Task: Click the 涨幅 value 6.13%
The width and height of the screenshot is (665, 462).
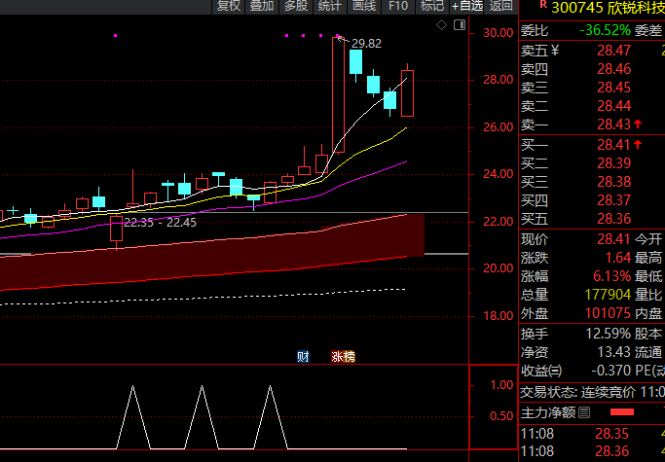Action: coord(612,276)
